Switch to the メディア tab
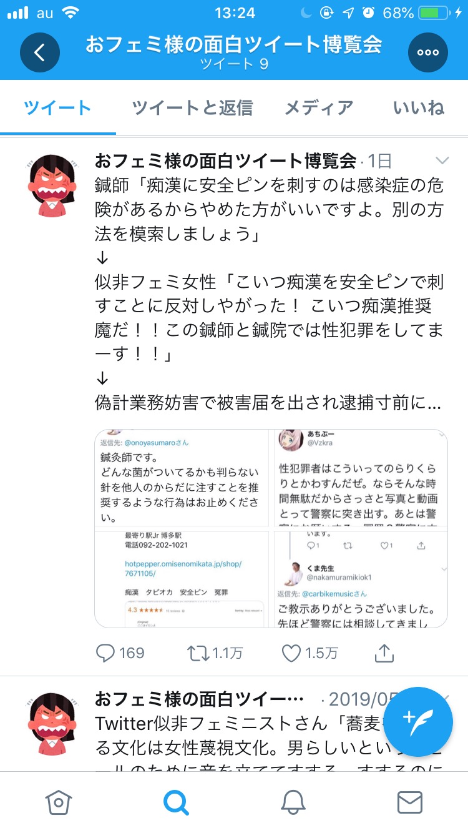Viewport: 468px width, 833px height. pos(319,108)
